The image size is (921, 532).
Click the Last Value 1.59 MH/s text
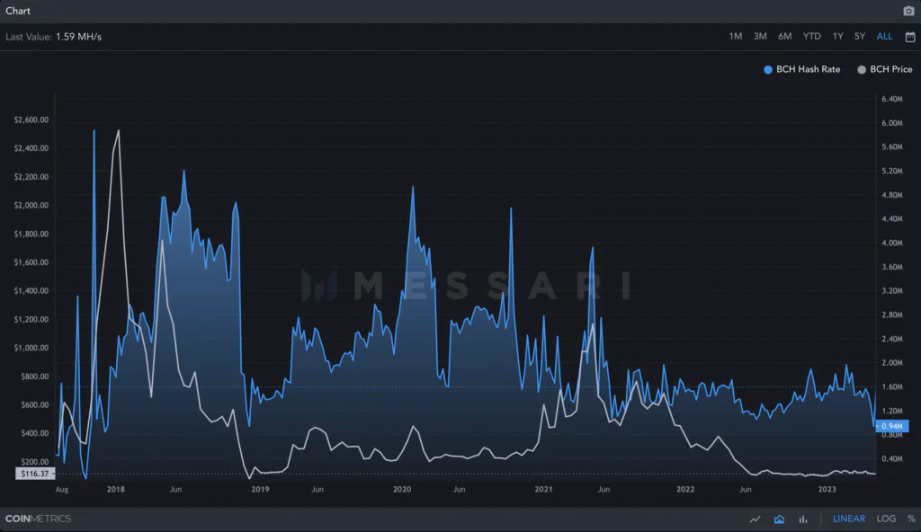(x=53, y=37)
